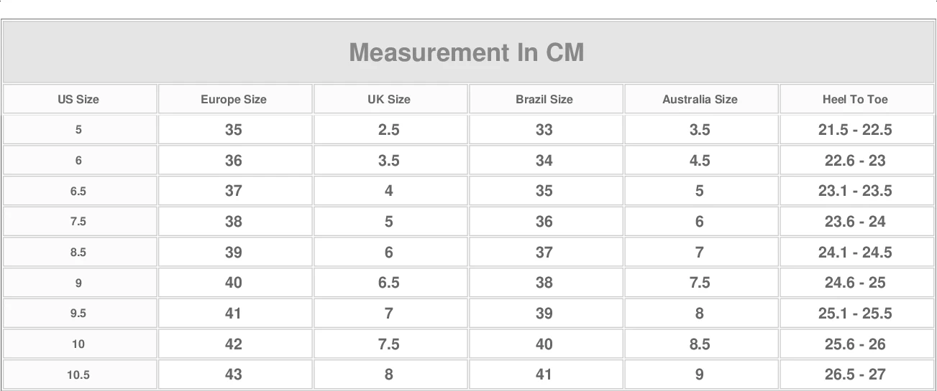
Task: Select the "Australia Size" column header
Action: [x=700, y=100]
